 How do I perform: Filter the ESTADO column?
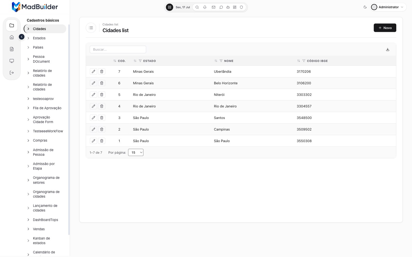coord(140,61)
